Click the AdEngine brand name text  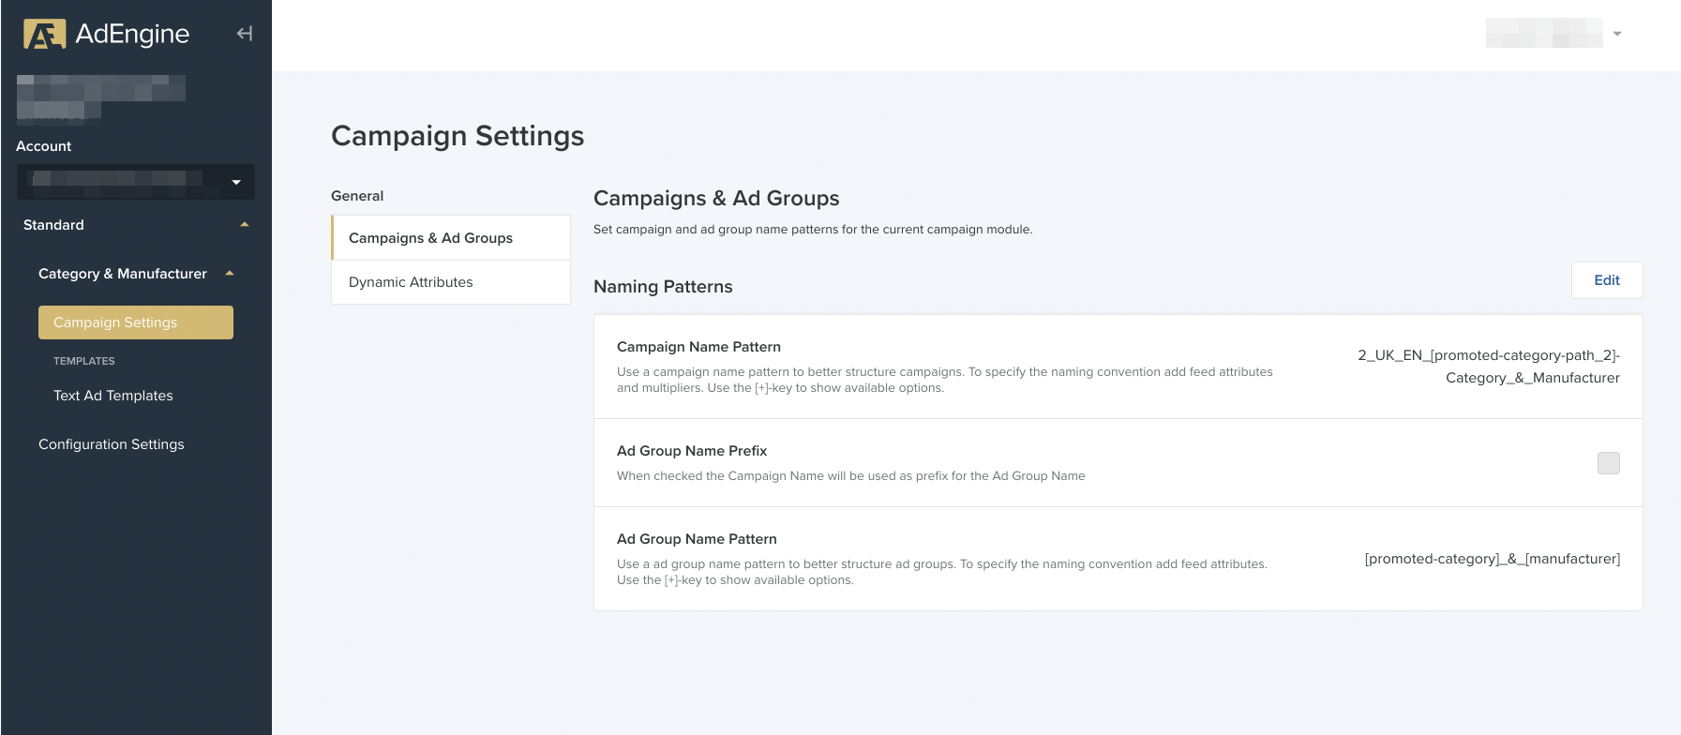(x=132, y=34)
